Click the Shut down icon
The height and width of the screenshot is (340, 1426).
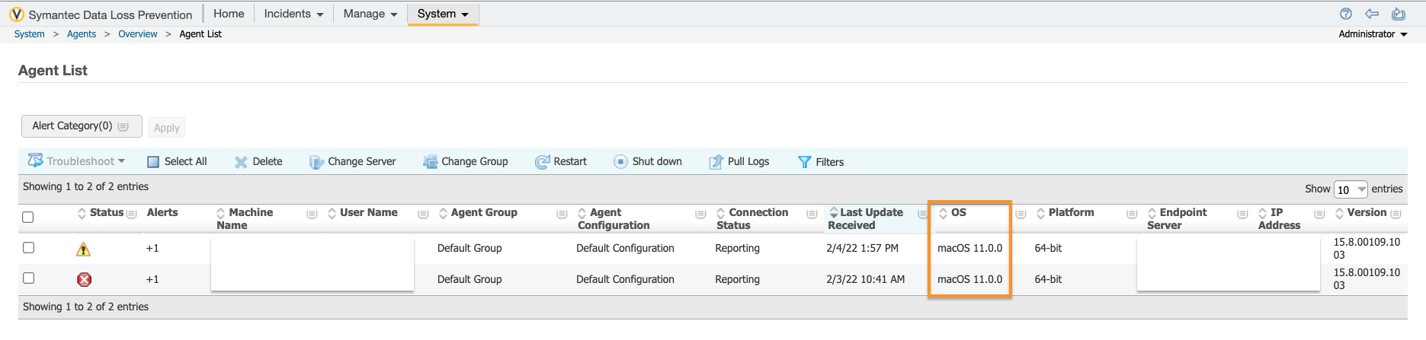(620, 161)
